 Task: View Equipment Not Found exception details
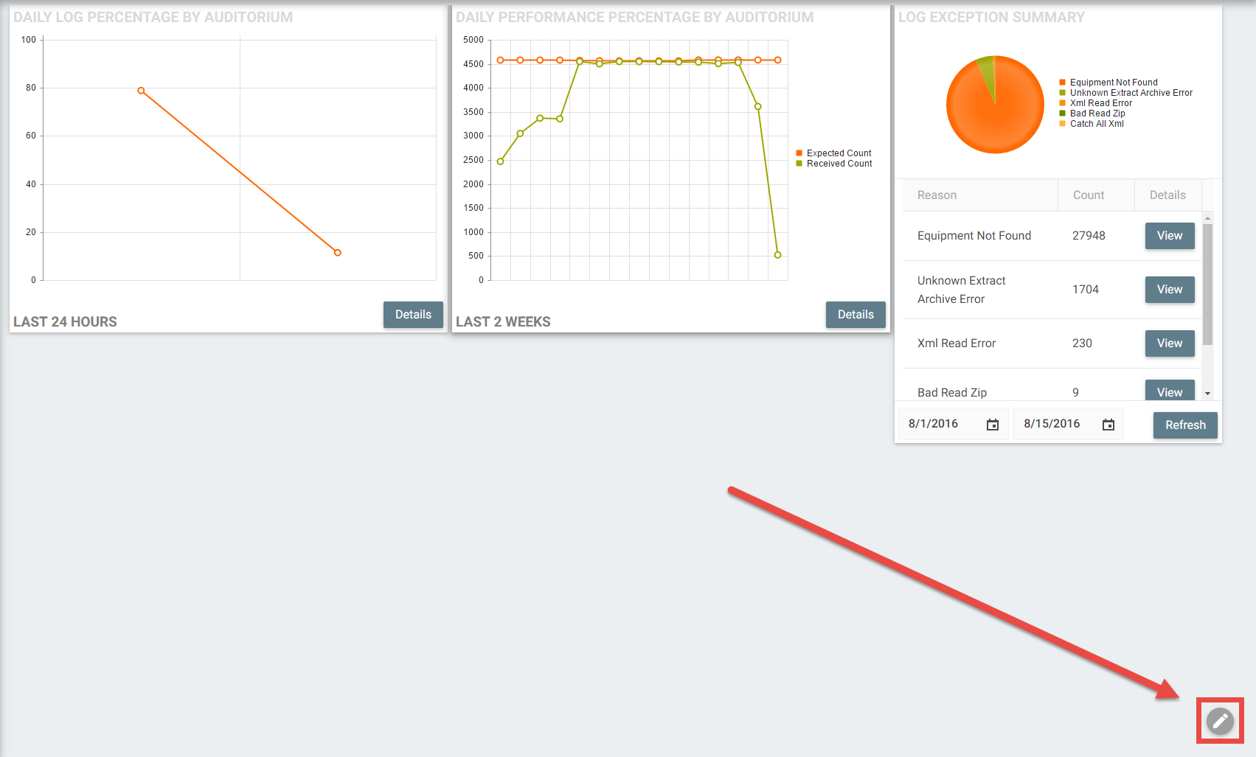point(1169,236)
